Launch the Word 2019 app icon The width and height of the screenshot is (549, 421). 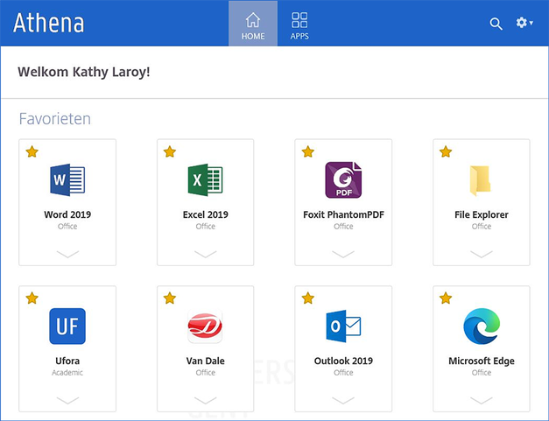(x=67, y=180)
